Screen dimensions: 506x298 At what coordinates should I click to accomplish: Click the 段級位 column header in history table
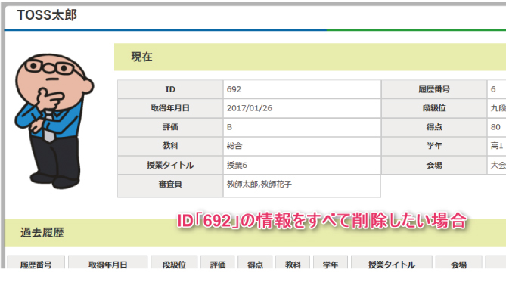pyautogui.click(x=174, y=262)
